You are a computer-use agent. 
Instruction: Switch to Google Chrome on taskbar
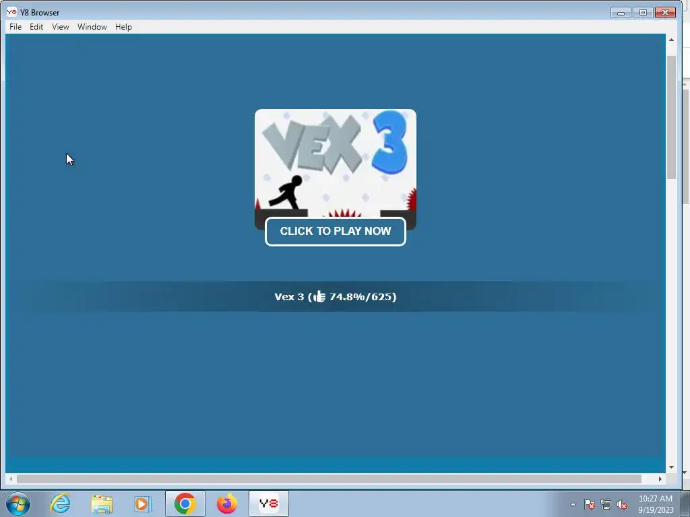click(185, 504)
